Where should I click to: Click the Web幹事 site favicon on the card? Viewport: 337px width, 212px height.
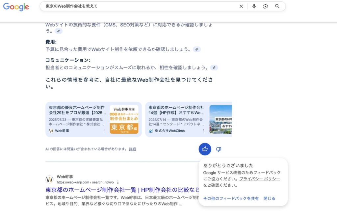click(51, 131)
